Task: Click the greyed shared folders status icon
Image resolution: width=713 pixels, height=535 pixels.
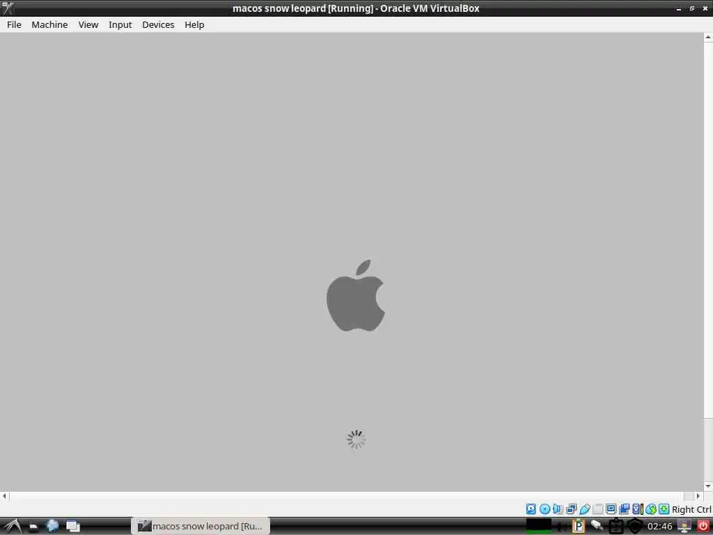Action: point(598,509)
